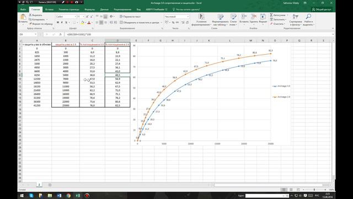Screen dimensions: 353x199
Task: Expand the font color dropdown arrow
Action: 92,23
